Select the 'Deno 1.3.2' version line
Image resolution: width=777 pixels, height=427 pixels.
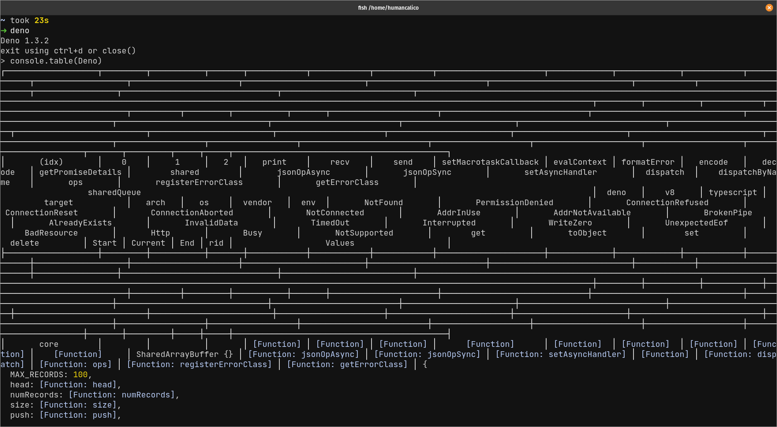[x=25, y=40]
